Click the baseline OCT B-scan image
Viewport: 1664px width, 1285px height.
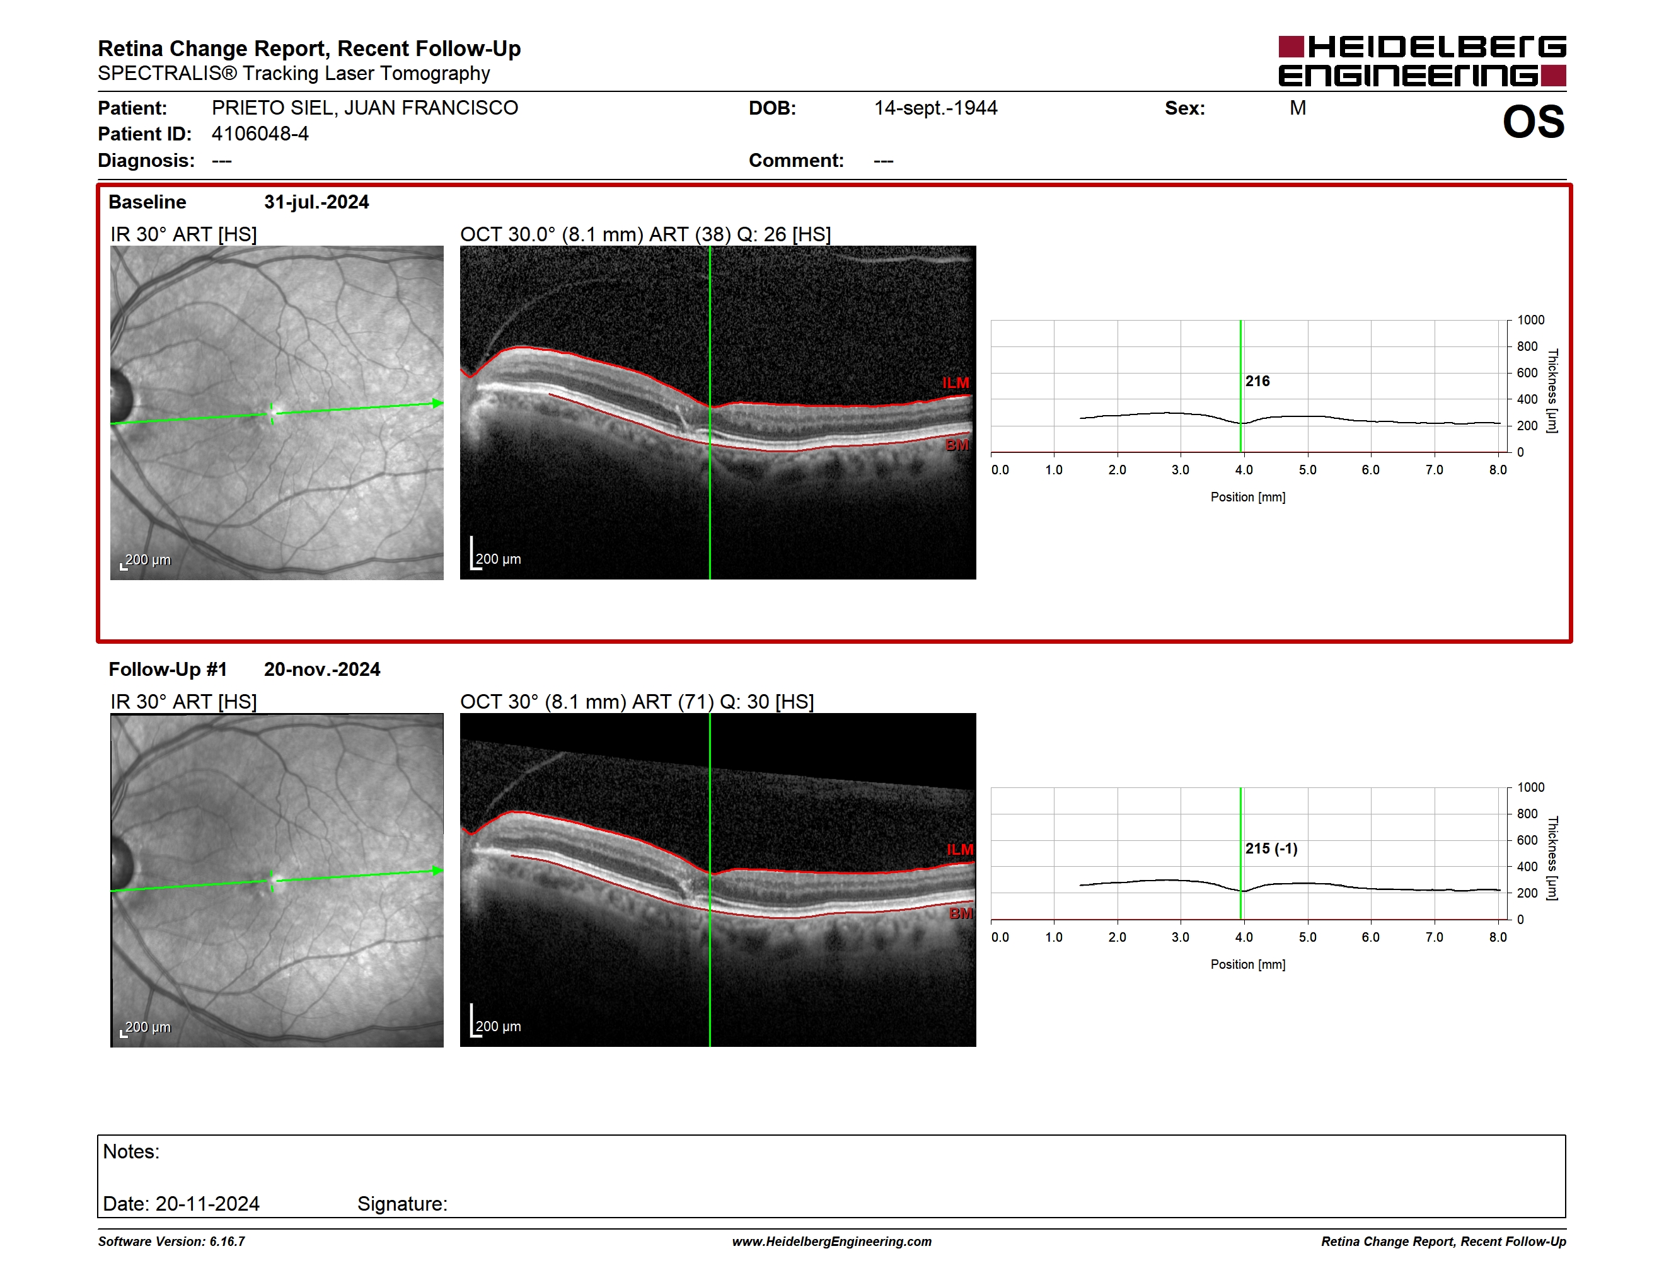pos(718,413)
